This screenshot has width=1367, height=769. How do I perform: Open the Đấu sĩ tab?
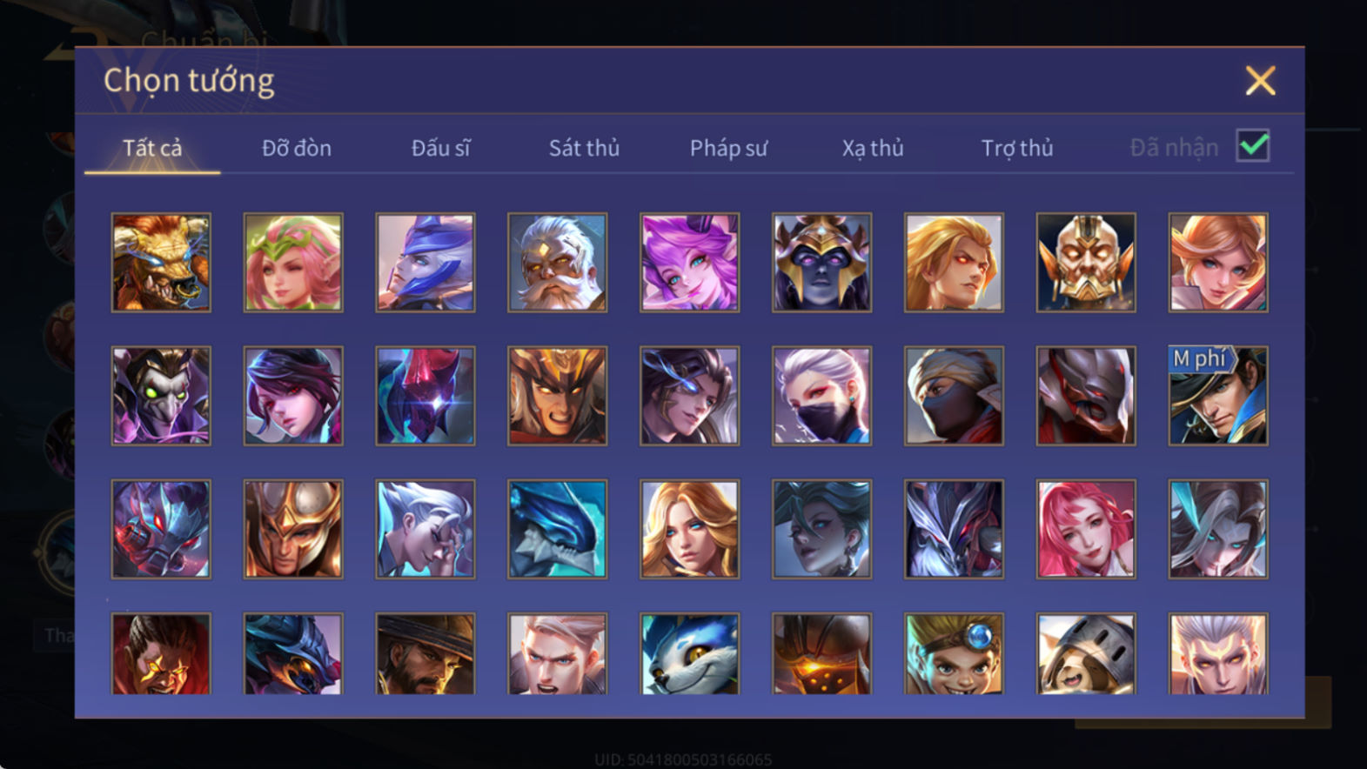(x=440, y=148)
